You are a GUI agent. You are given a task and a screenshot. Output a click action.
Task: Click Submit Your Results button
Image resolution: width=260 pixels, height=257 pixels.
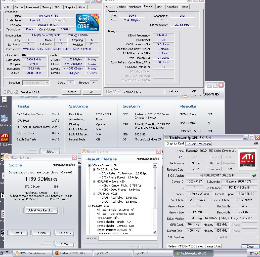[41, 210]
